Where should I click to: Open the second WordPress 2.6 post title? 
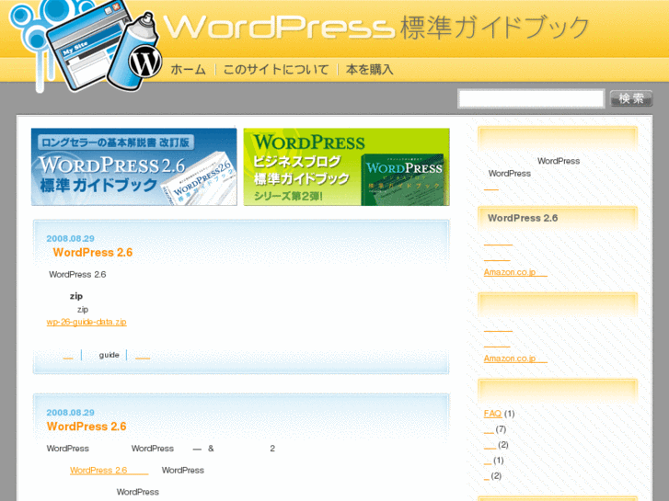pos(87,427)
